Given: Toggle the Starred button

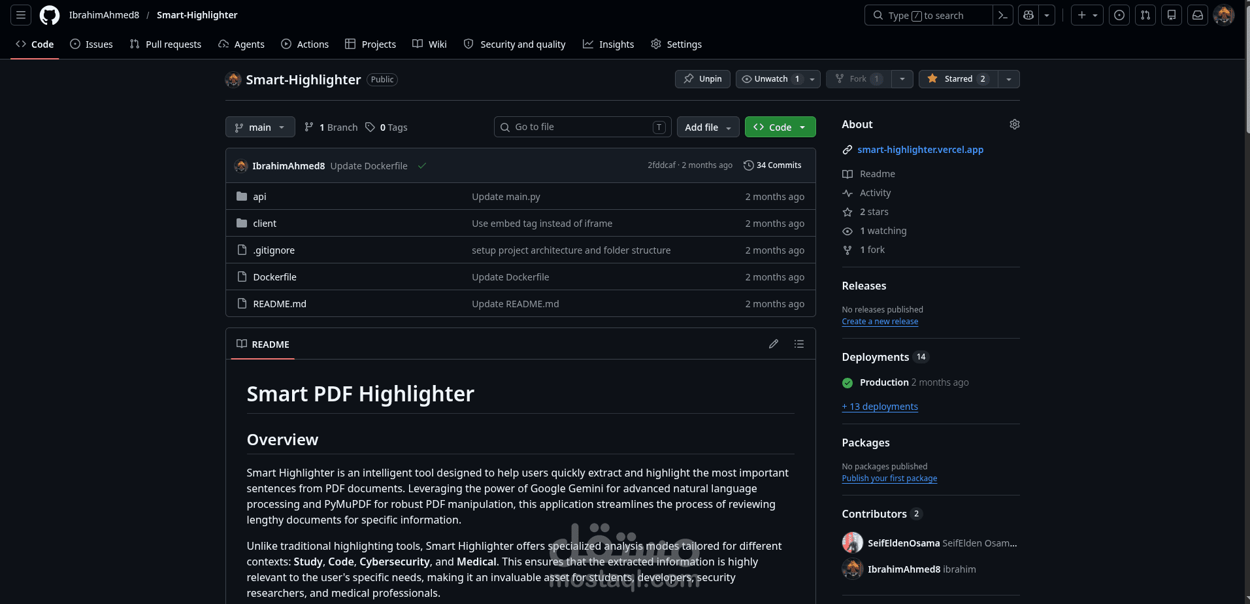Looking at the screenshot, I should tap(958, 78).
